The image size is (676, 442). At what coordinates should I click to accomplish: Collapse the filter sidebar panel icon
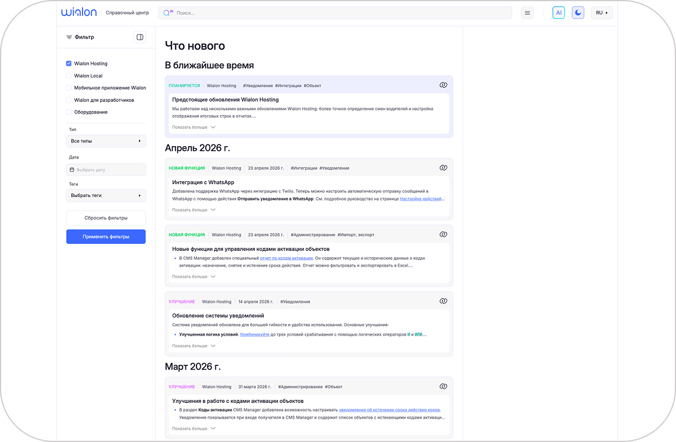click(140, 37)
